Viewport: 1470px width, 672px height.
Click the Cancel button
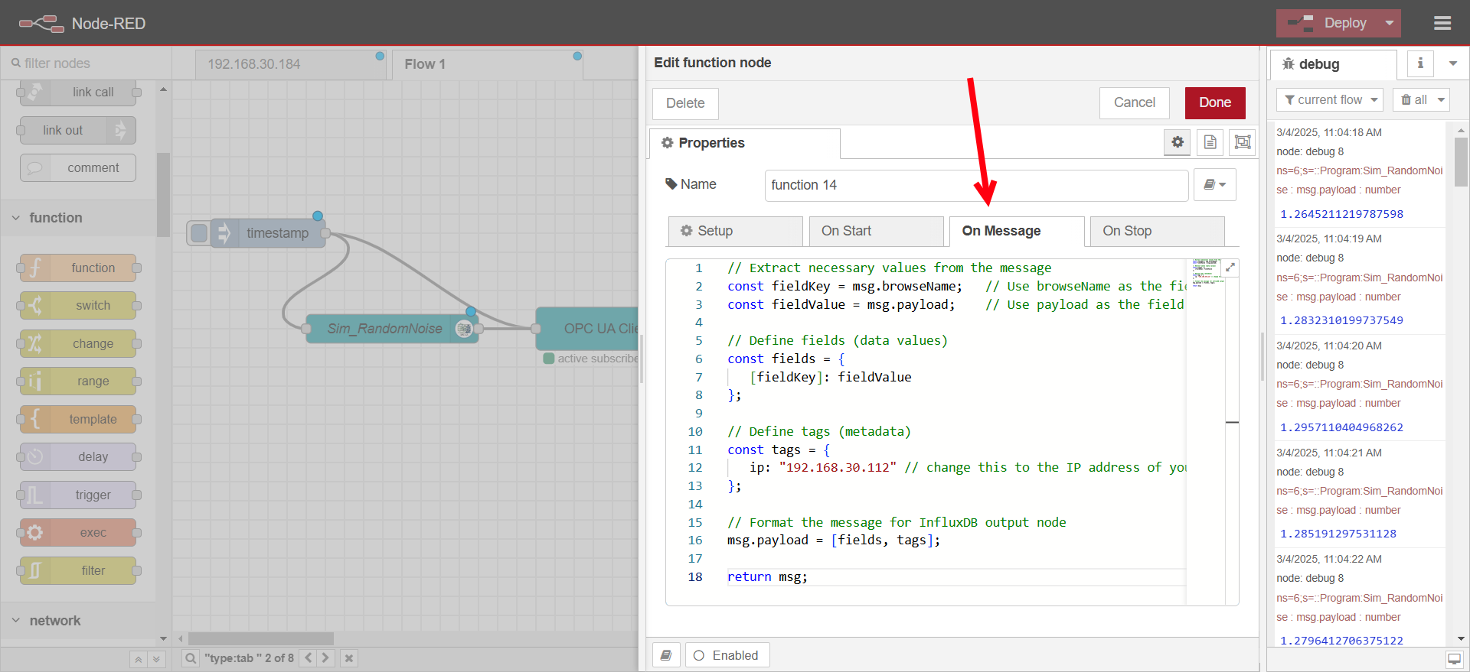(x=1134, y=103)
